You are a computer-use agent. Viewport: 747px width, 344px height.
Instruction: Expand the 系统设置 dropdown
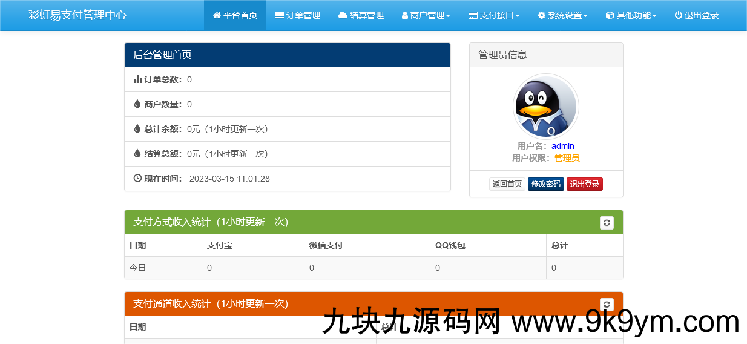pyautogui.click(x=562, y=15)
